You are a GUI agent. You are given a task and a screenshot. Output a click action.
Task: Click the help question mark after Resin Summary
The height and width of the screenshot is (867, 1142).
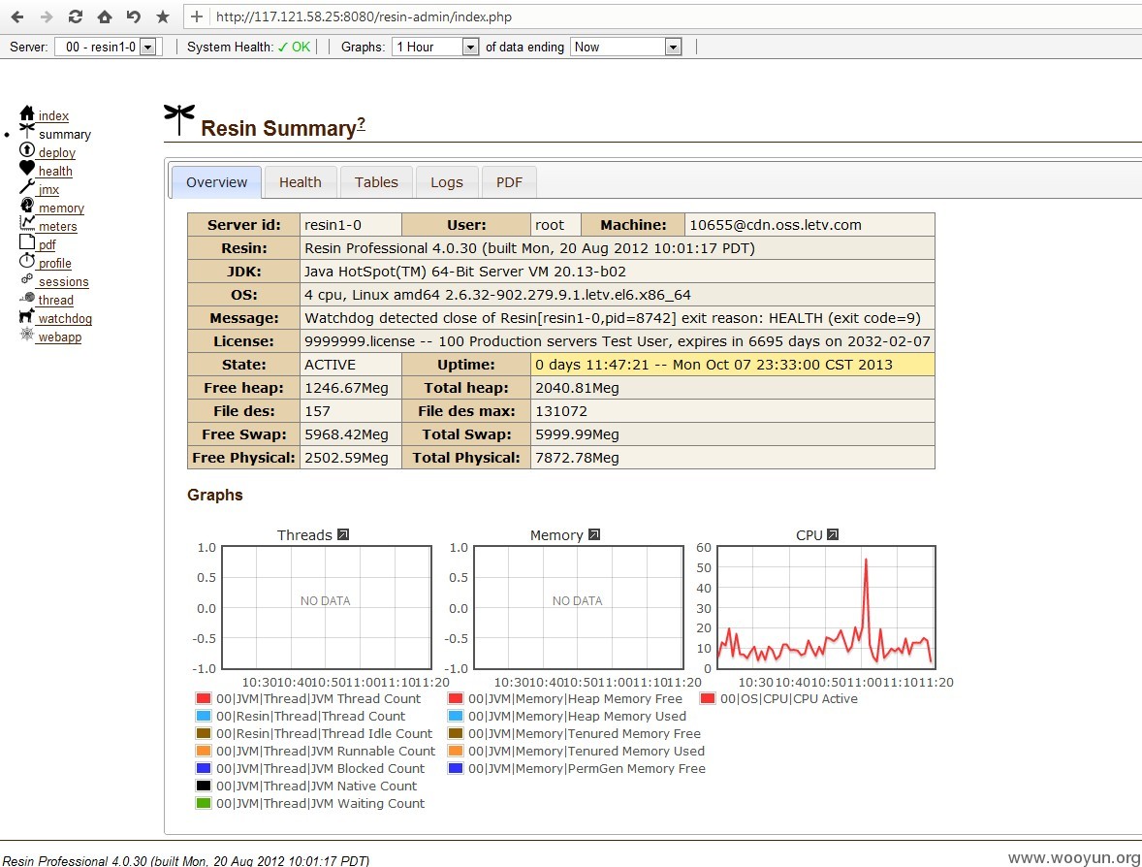tap(362, 124)
